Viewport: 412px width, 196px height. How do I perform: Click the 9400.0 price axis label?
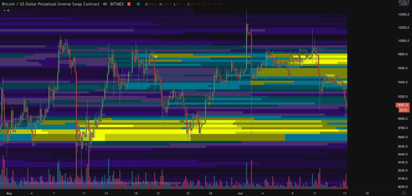tap(403, 82)
